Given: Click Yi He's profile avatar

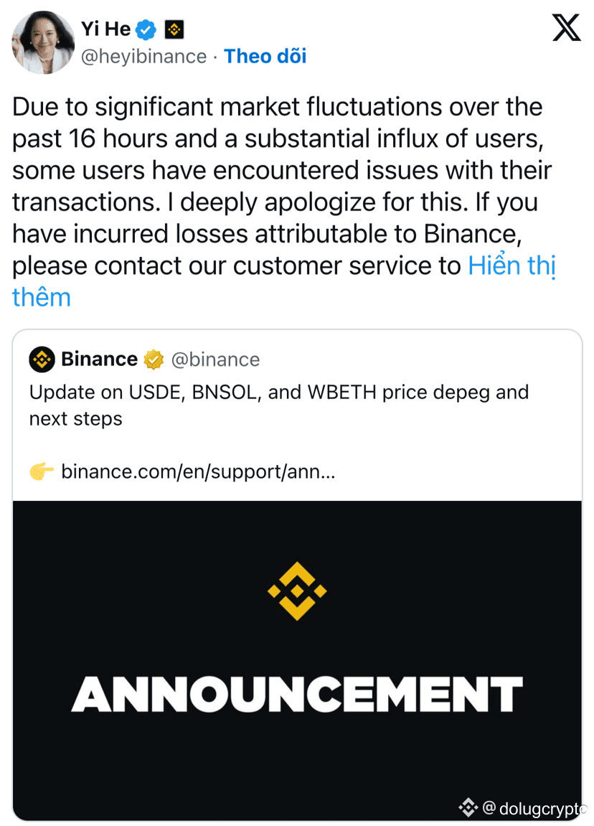Looking at the screenshot, I should point(43,42).
